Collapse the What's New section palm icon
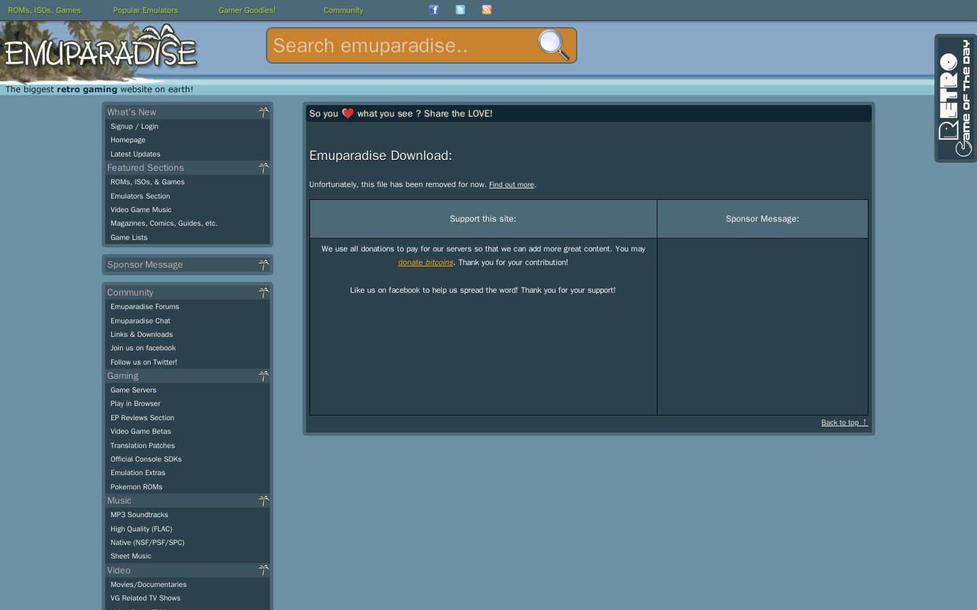This screenshot has width=977, height=610. click(x=263, y=112)
